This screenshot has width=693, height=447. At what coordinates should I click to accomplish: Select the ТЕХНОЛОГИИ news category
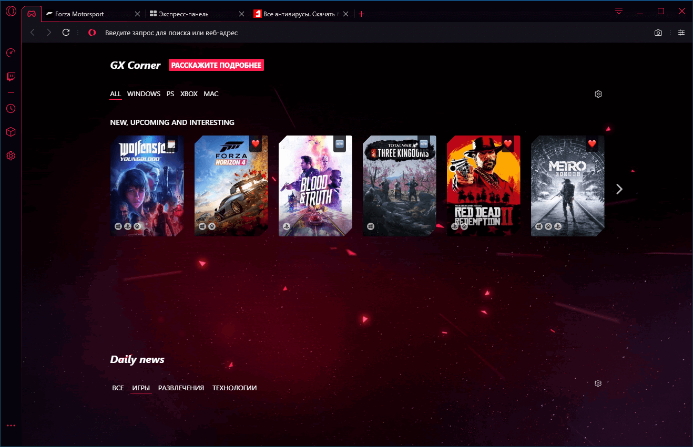[235, 388]
